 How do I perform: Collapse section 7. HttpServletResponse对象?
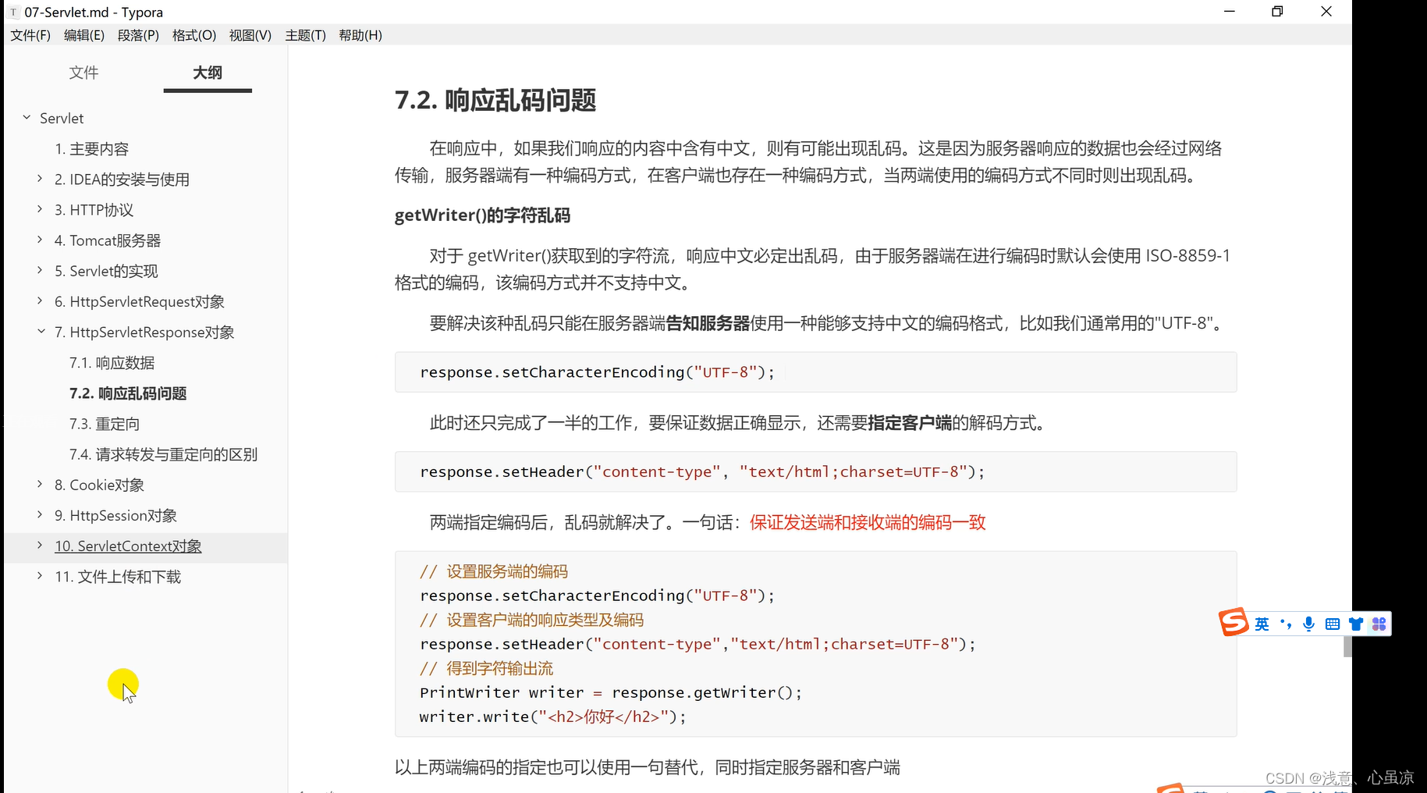(41, 331)
